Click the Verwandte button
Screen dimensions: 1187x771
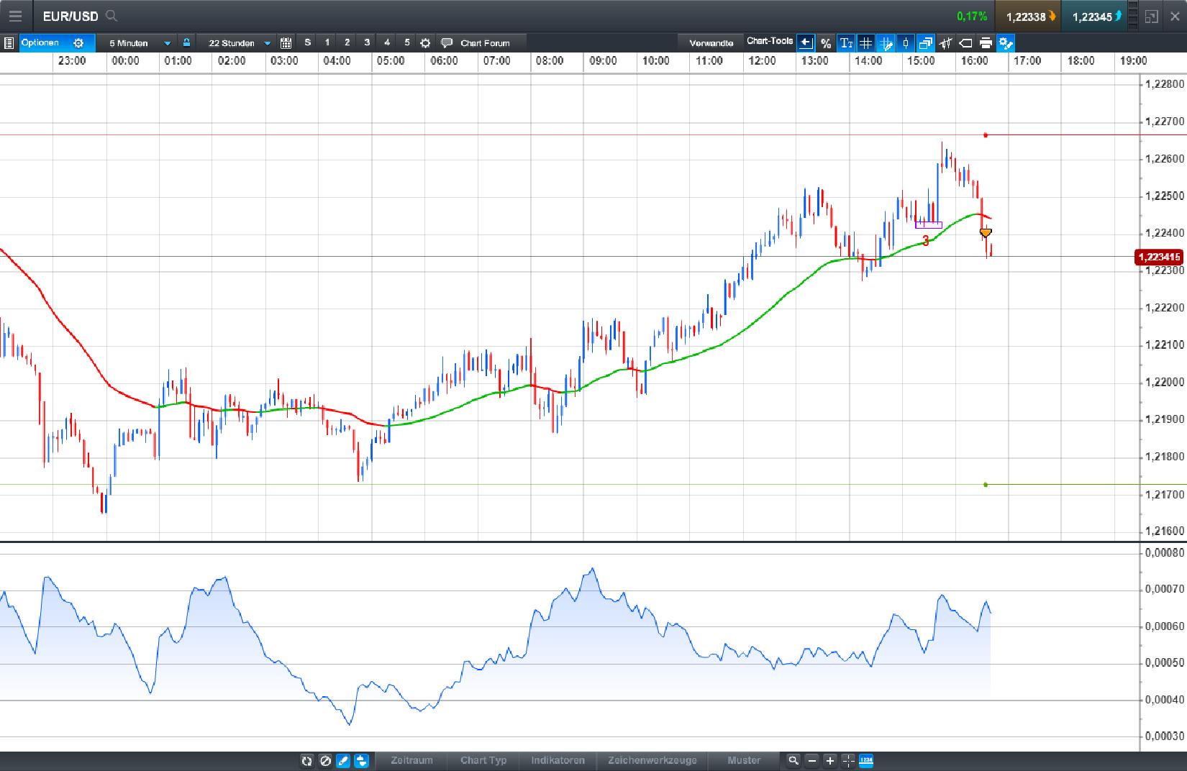712,42
